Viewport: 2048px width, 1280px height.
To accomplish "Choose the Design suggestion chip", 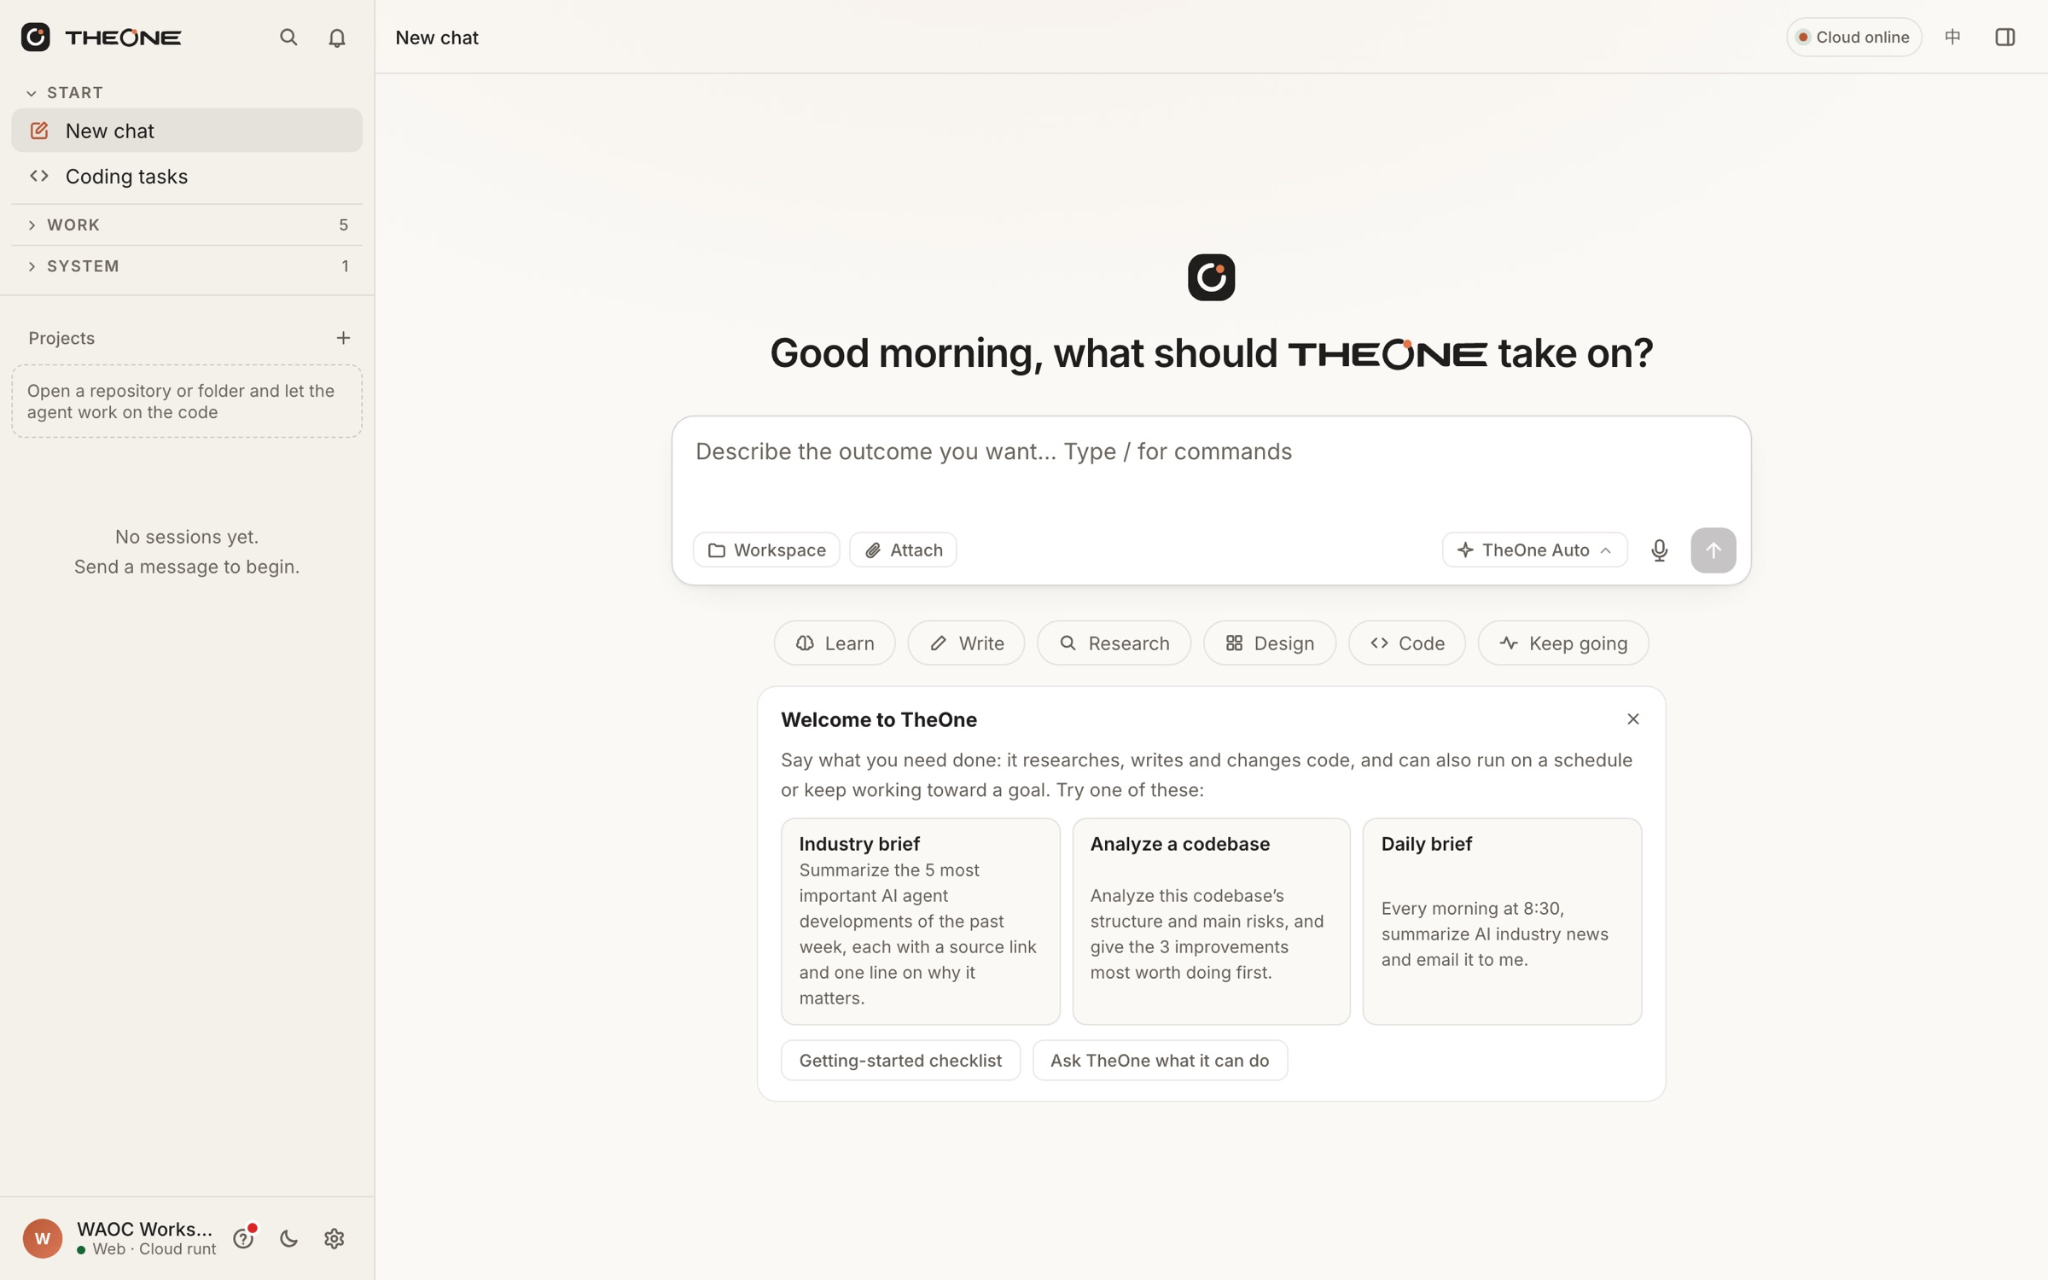I will (x=1269, y=643).
